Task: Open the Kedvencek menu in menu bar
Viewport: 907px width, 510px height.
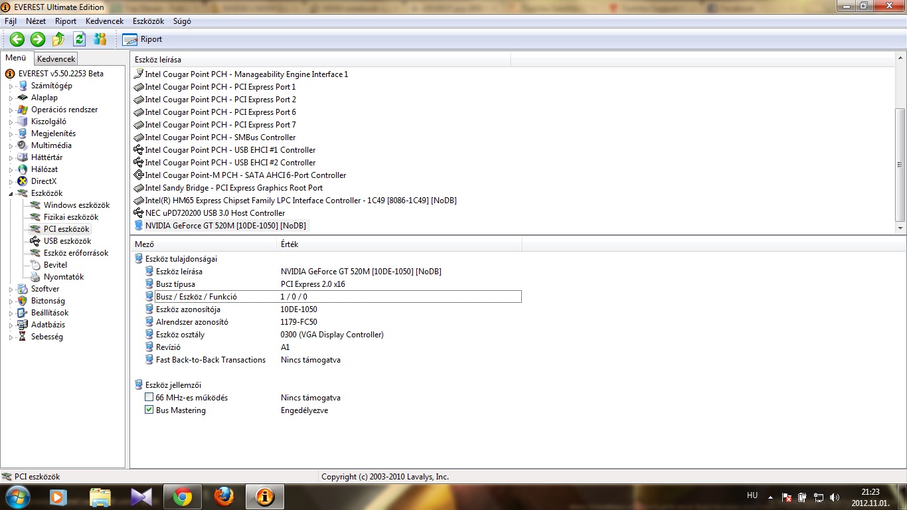Action: click(104, 21)
